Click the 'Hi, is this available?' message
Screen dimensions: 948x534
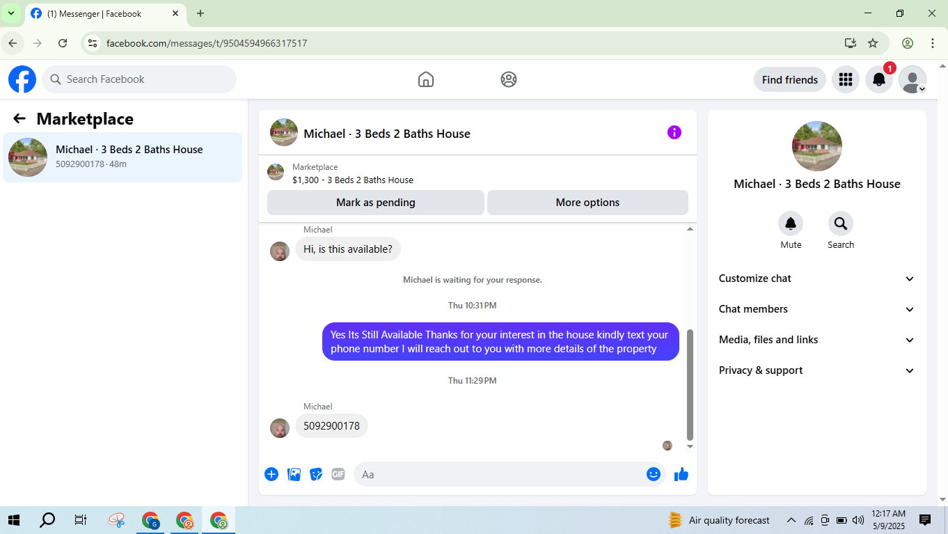(x=348, y=249)
